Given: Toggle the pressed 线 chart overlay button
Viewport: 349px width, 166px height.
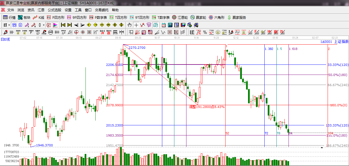Looking at the screenshot, I should pyautogui.click(x=14, y=25).
